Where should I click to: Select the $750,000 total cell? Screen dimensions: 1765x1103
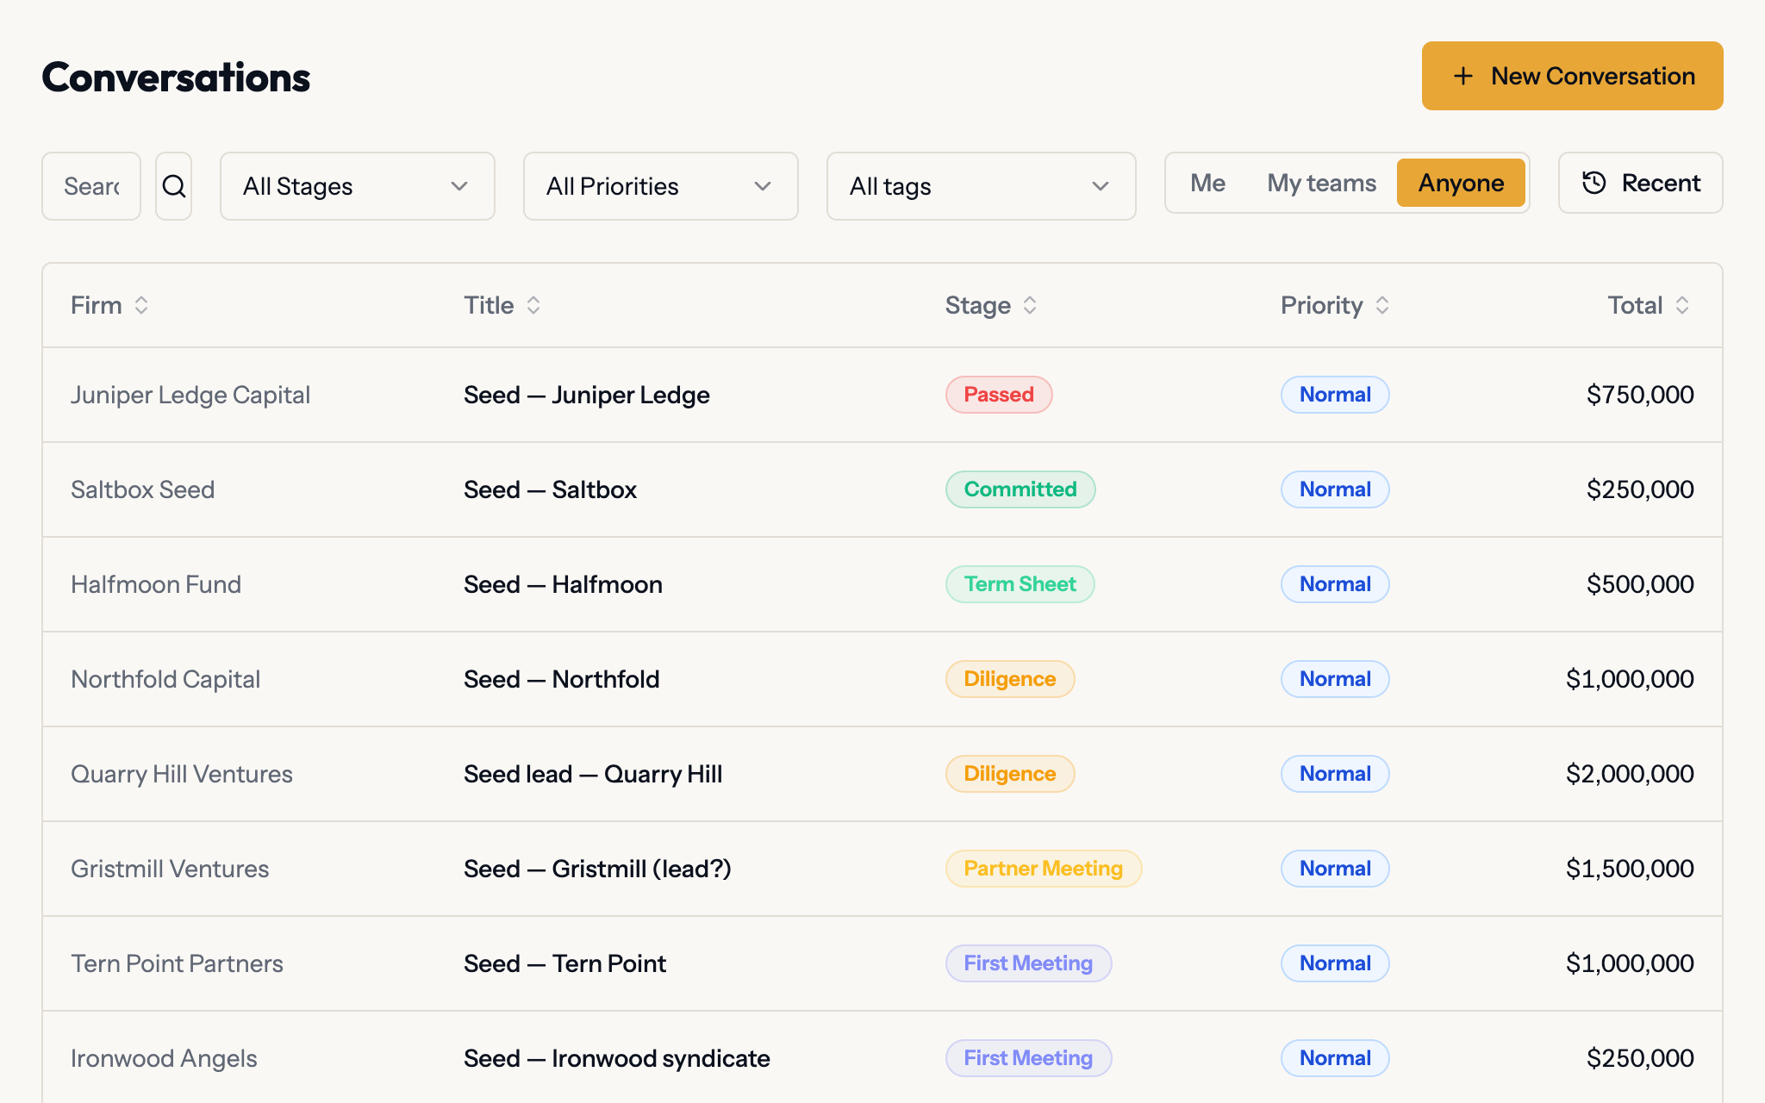1640,395
